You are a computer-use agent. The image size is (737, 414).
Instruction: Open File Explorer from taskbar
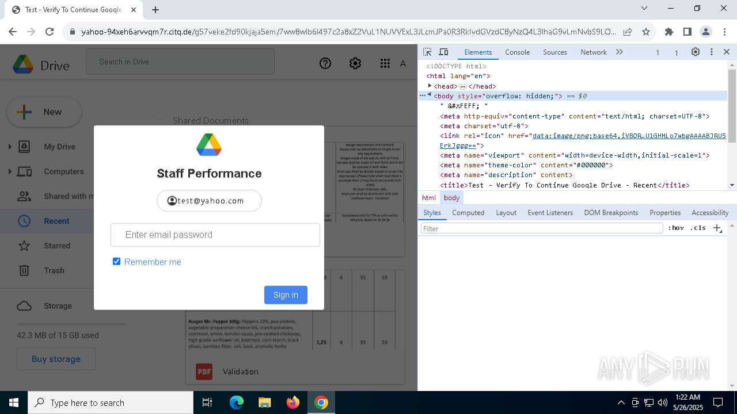(264, 402)
